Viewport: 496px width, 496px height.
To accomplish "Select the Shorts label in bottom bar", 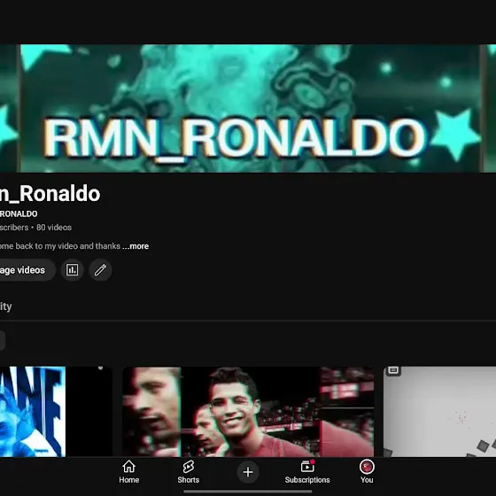I will click(188, 480).
